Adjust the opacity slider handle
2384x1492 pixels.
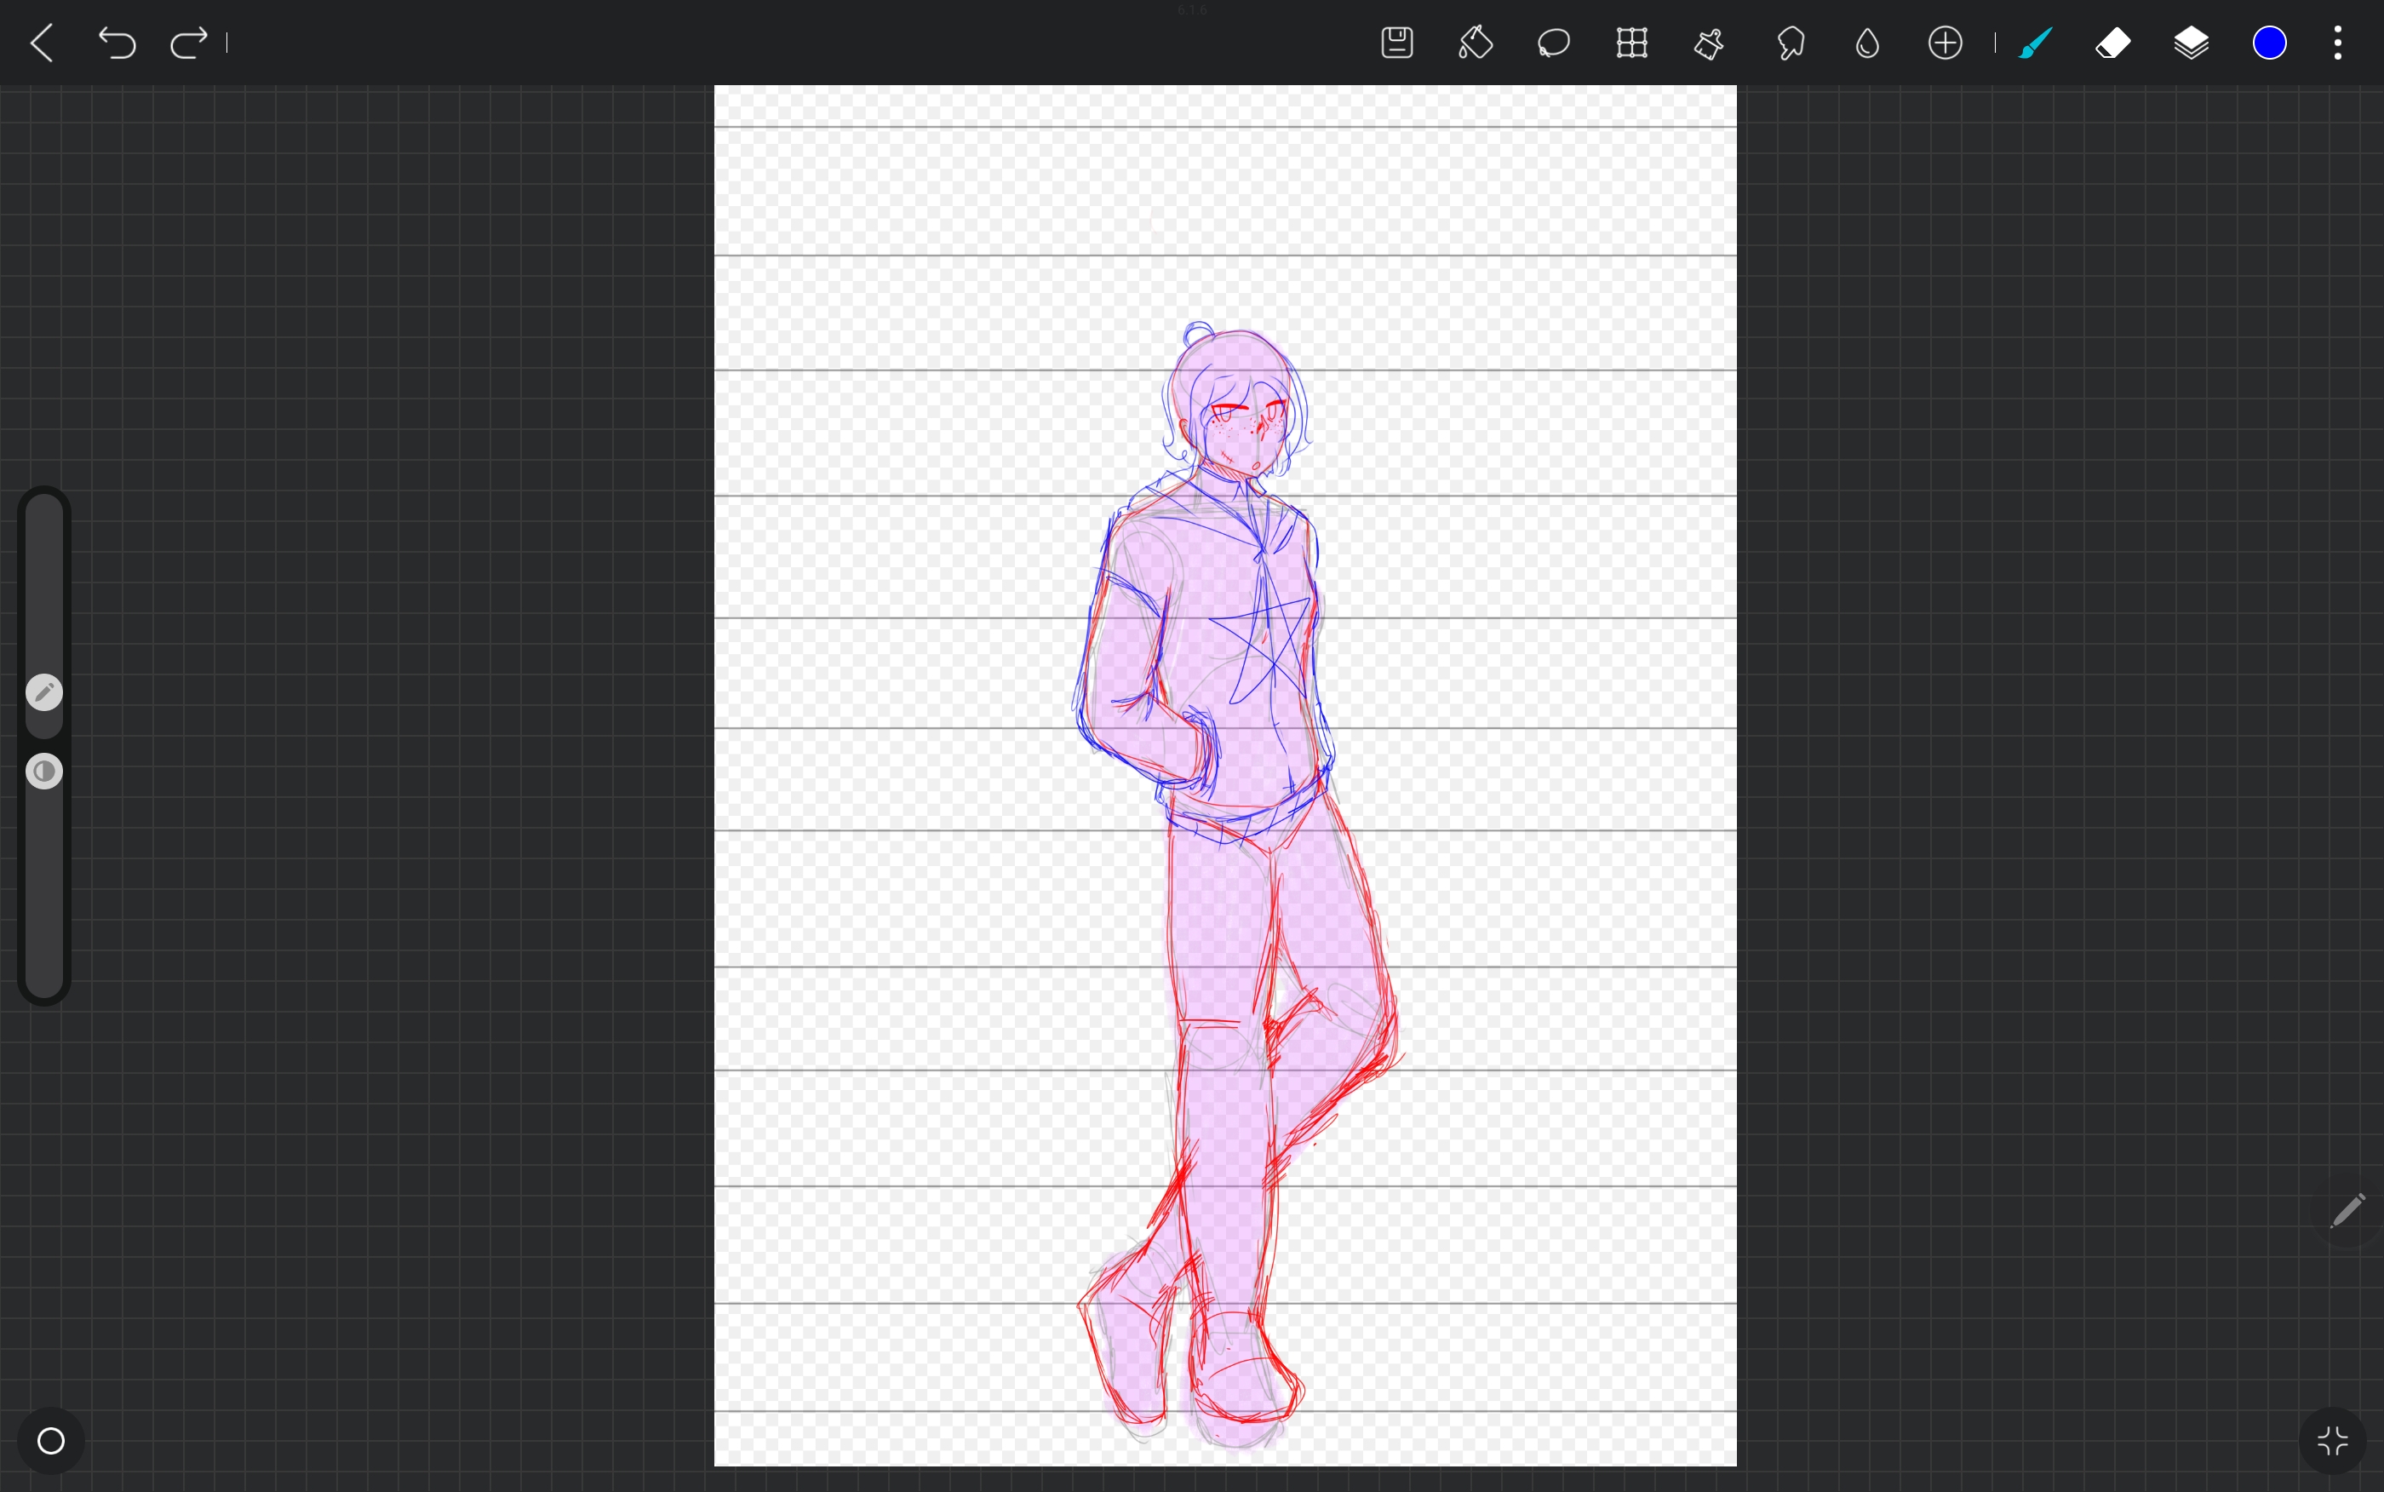44,771
